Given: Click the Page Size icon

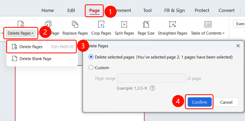Looking at the screenshot, I should pyautogui.click(x=146, y=24).
